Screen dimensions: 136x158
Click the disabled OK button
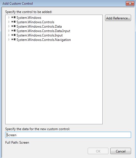click(98, 151)
